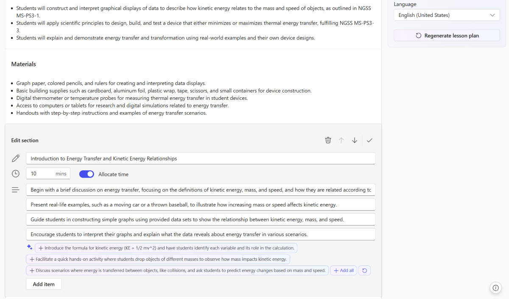Edit the 'Encourage students to interpret' item
Screen dimensions: 509x299
pyautogui.click(x=201, y=234)
